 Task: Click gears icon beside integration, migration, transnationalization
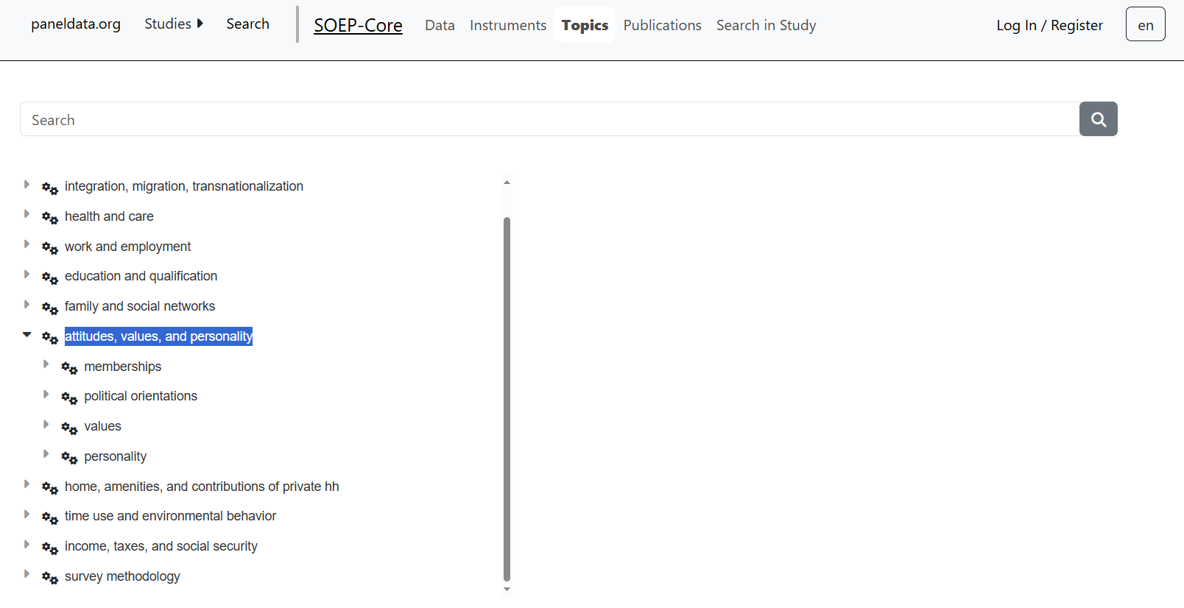[50, 188]
